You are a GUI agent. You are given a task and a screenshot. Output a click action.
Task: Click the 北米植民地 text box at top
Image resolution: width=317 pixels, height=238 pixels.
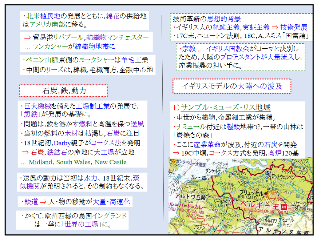(x=84, y=20)
